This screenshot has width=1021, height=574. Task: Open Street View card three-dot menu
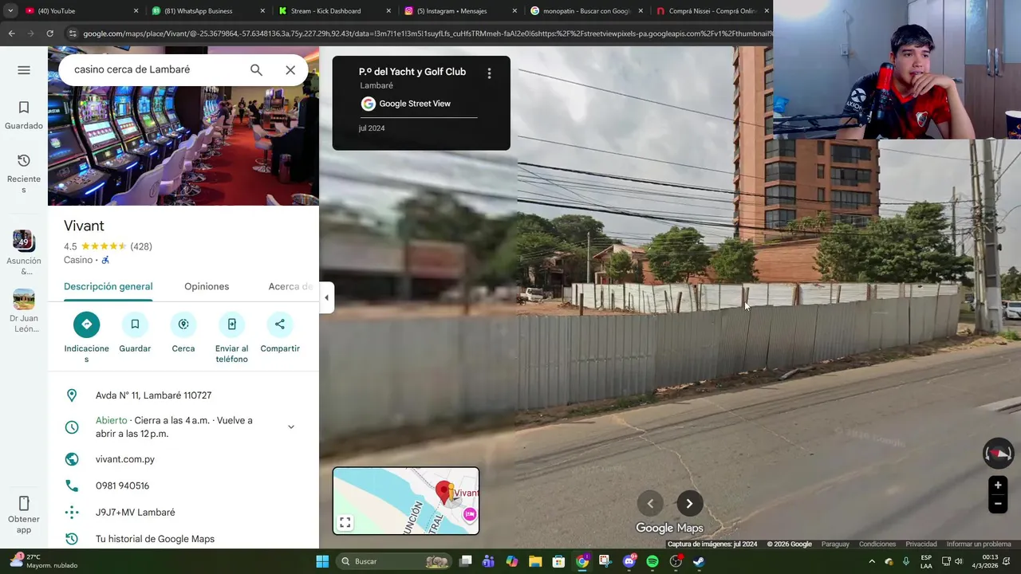489,73
